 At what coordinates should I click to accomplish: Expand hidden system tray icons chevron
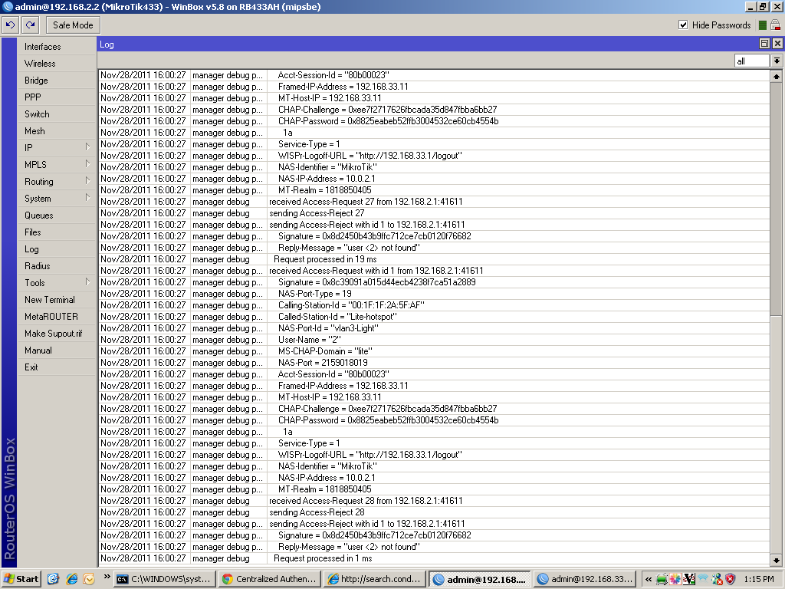tap(649, 579)
